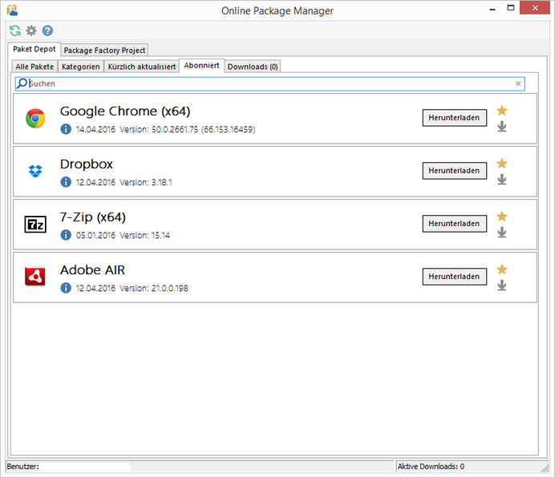Toggle the subscription star for Google Chrome

(502, 111)
